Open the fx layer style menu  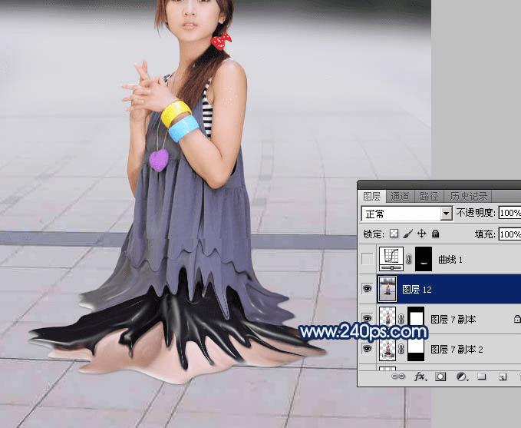pos(420,377)
